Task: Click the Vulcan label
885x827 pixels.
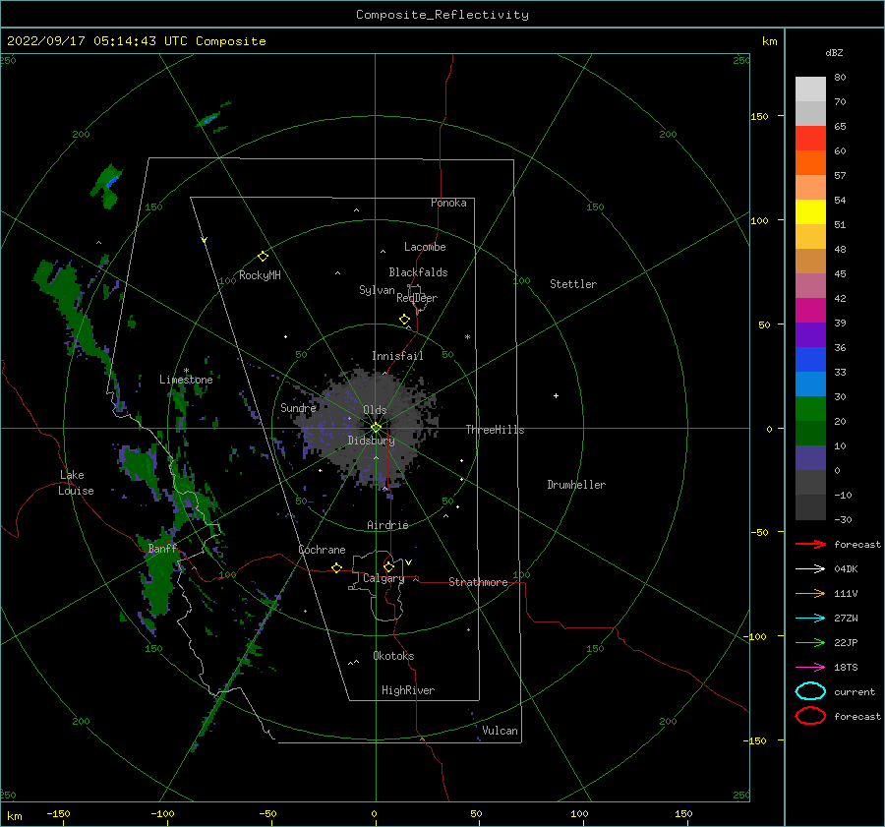Action: 500,731
